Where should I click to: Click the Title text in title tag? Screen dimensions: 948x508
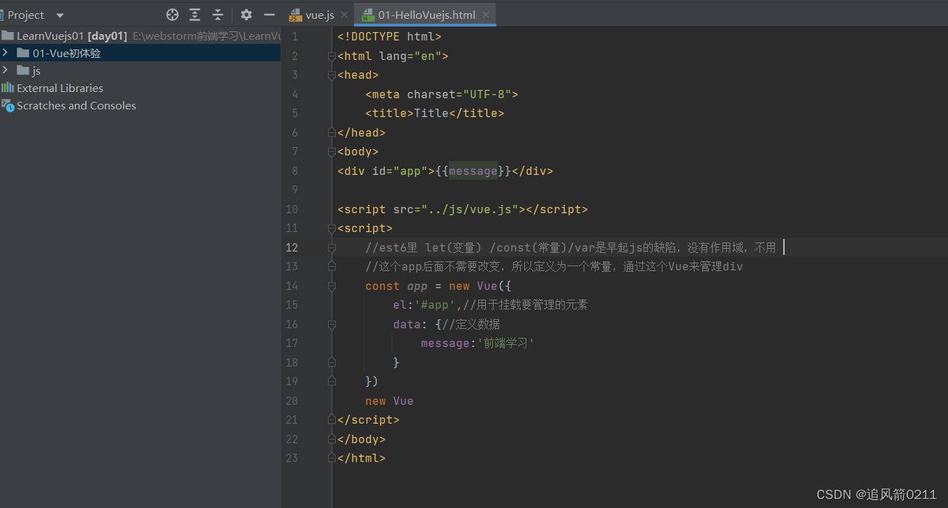pos(431,113)
